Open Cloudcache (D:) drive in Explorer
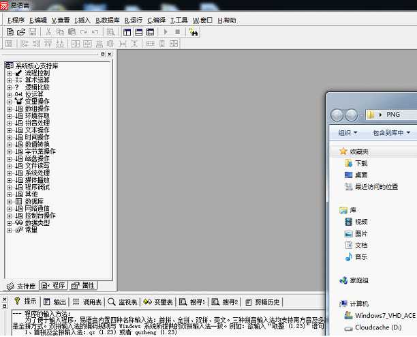 pyautogui.click(x=373, y=327)
